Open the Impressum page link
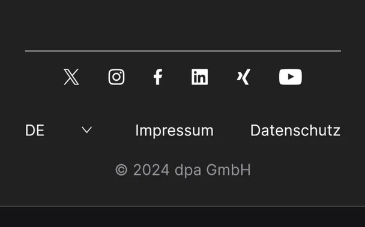 click(174, 131)
